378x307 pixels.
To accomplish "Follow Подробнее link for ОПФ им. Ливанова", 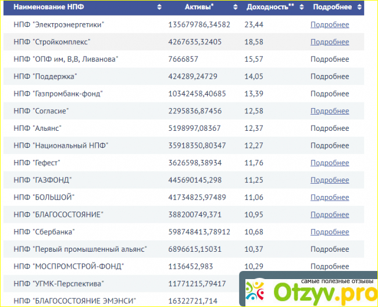I will coord(330,59).
